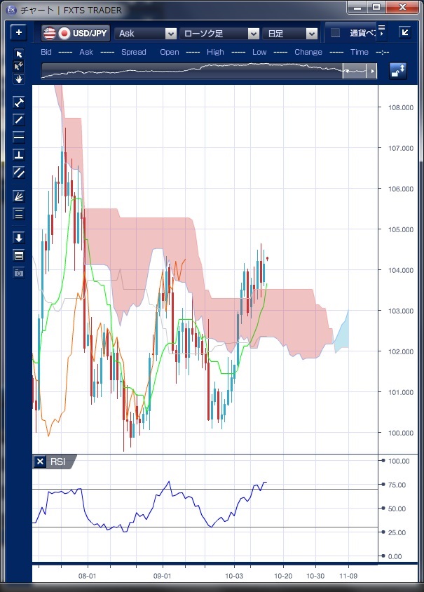
Task: Toggle the currency pair checkbox
Action: (x=335, y=33)
